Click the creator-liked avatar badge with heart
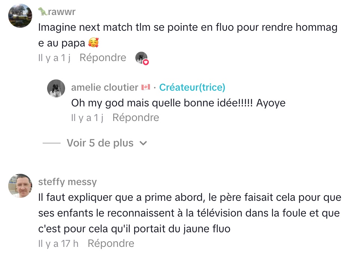Viewport: 350px width, 257px height. pyautogui.click(x=141, y=58)
